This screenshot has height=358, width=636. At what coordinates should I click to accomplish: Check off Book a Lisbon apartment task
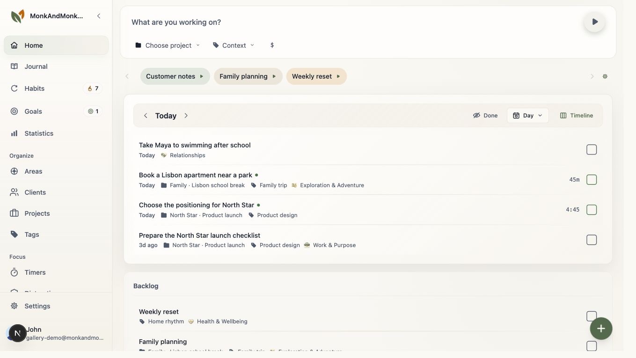[592, 180]
